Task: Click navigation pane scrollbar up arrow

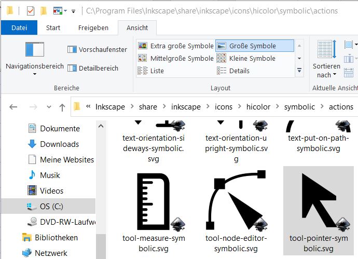Action: [x=101, y=126]
